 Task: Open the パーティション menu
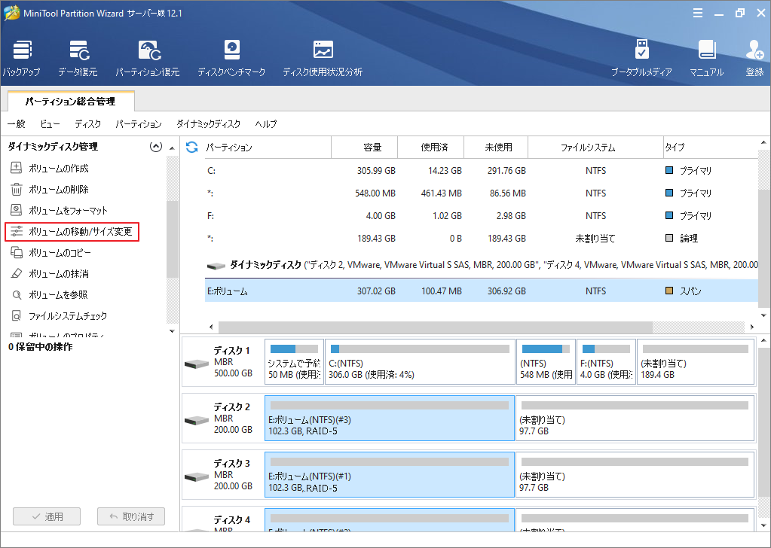click(x=139, y=124)
